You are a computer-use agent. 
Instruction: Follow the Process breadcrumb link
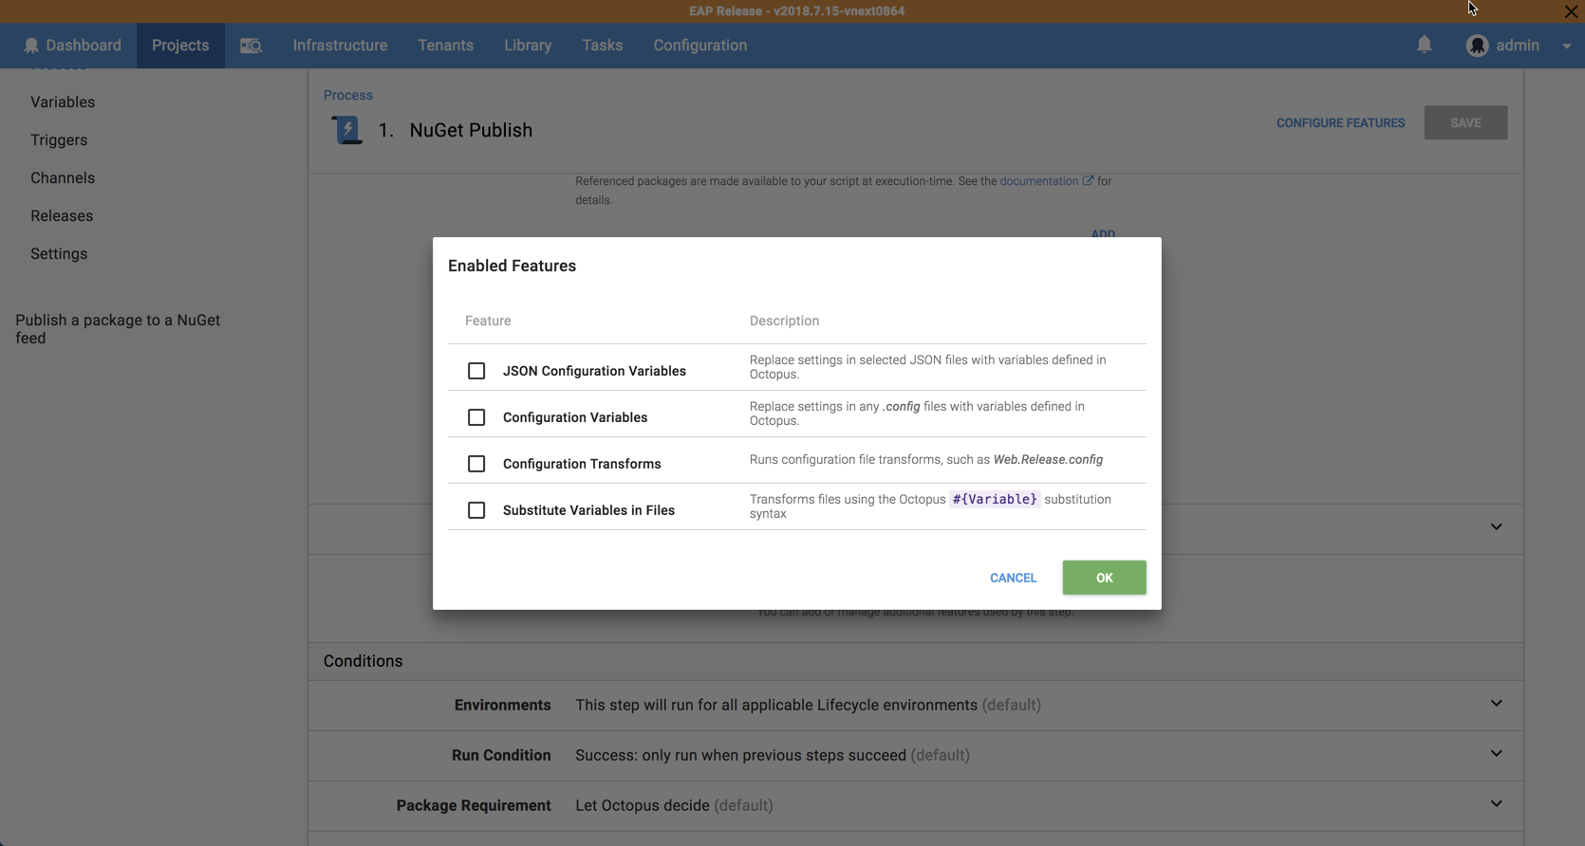pyautogui.click(x=348, y=95)
